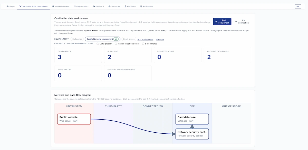The width and height of the screenshot is (308, 150).
Task: Click the arrow icon in Add connection
Action: click(x=236, y=21)
